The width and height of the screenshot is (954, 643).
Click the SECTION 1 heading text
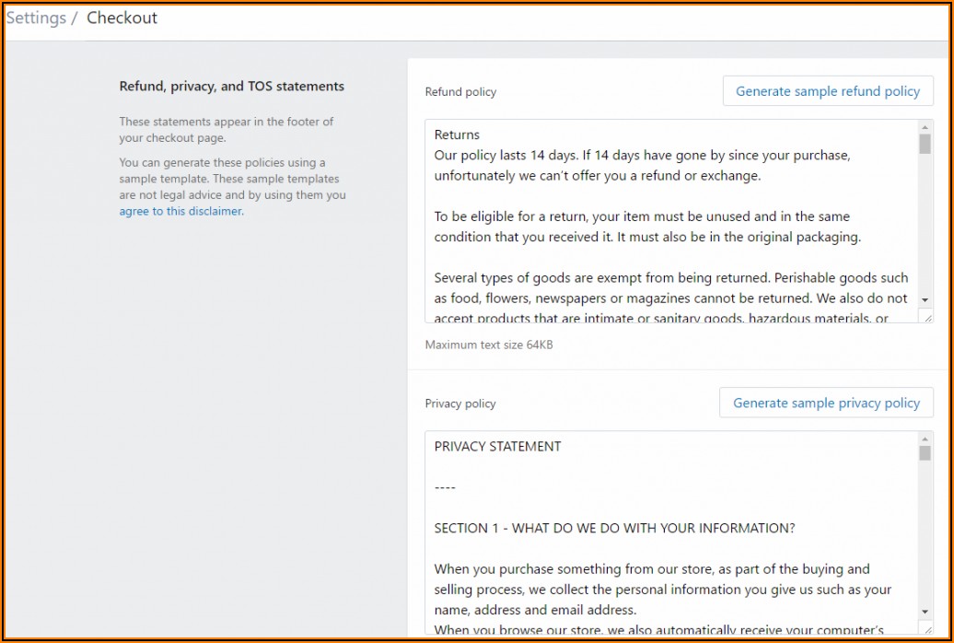click(x=614, y=529)
